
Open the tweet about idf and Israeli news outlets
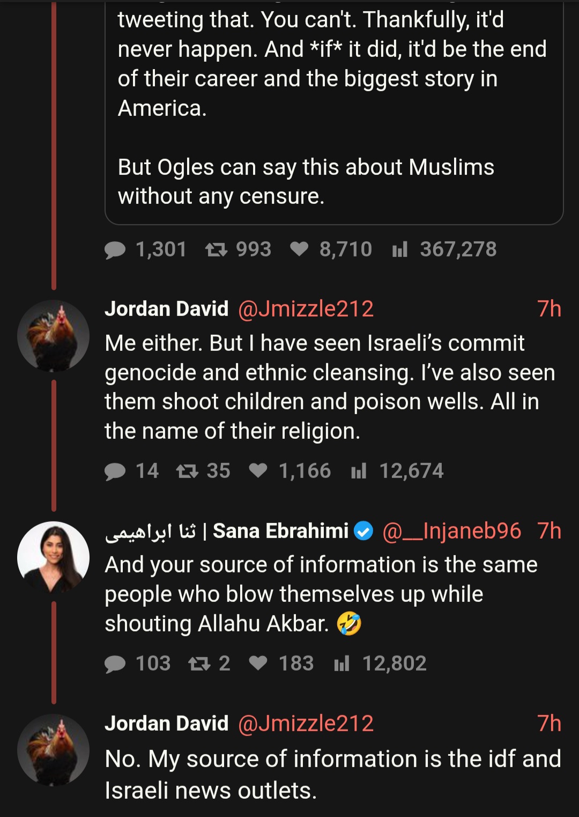333,775
